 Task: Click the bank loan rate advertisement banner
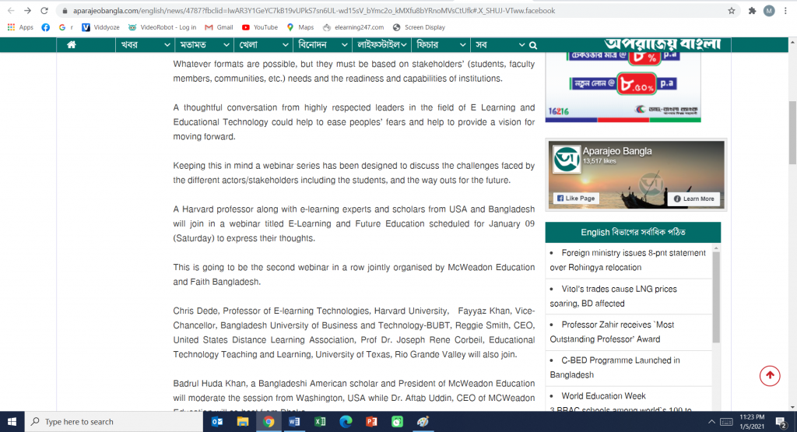click(623, 87)
